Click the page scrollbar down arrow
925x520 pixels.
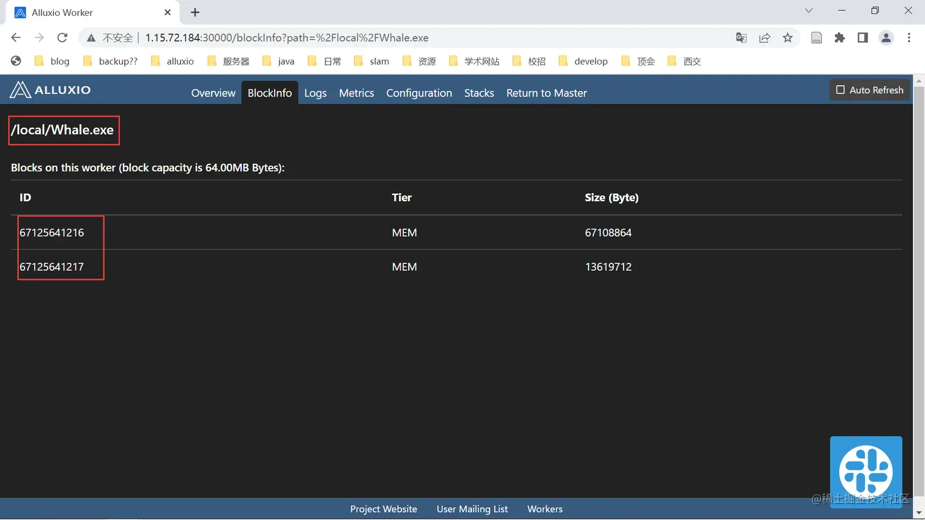[919, 513]
